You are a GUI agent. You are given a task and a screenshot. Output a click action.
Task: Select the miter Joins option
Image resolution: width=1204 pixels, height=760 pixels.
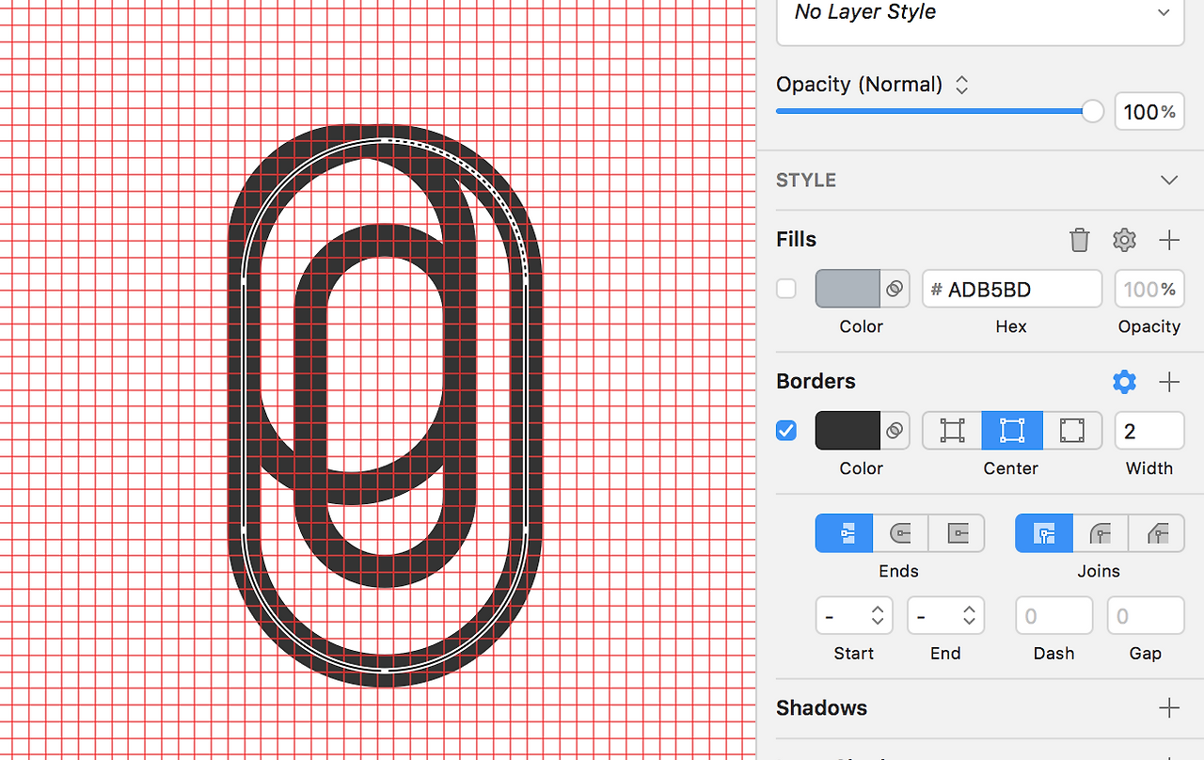click(x=1044, y=533)
